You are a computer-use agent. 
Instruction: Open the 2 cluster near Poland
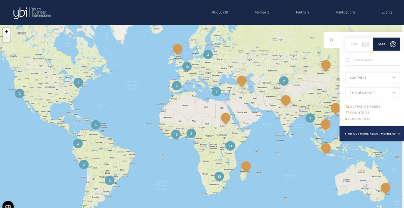(x=208, y=54)
